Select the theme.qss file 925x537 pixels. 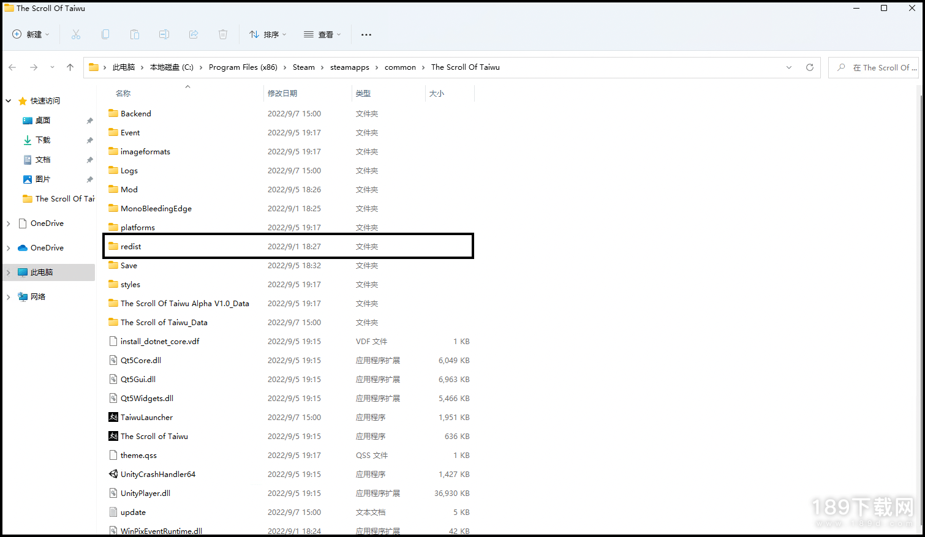(x=289, y=455)
